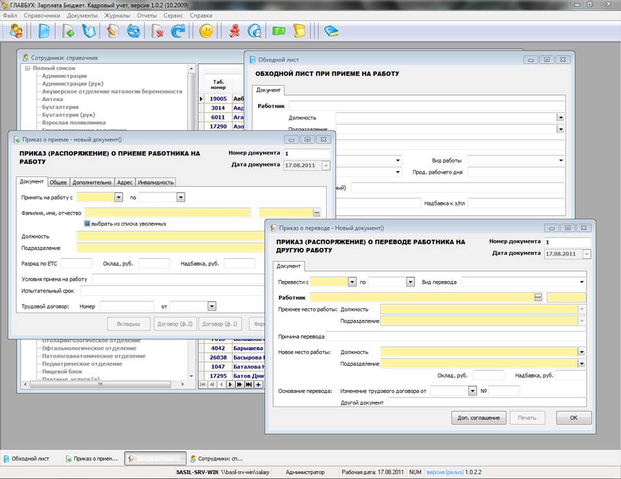Click ellipsis button next to 'Работник' field

click(x=537, y=297)
